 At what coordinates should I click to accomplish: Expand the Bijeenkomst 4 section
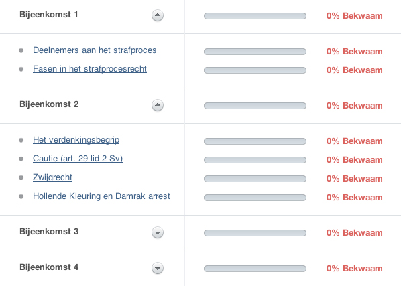coord(158,268)
